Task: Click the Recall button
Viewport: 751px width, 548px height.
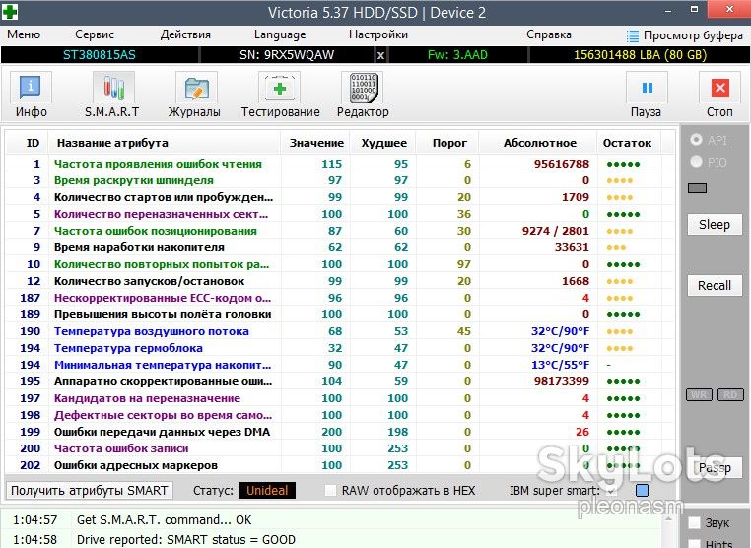Action: (x=715, y=286)
